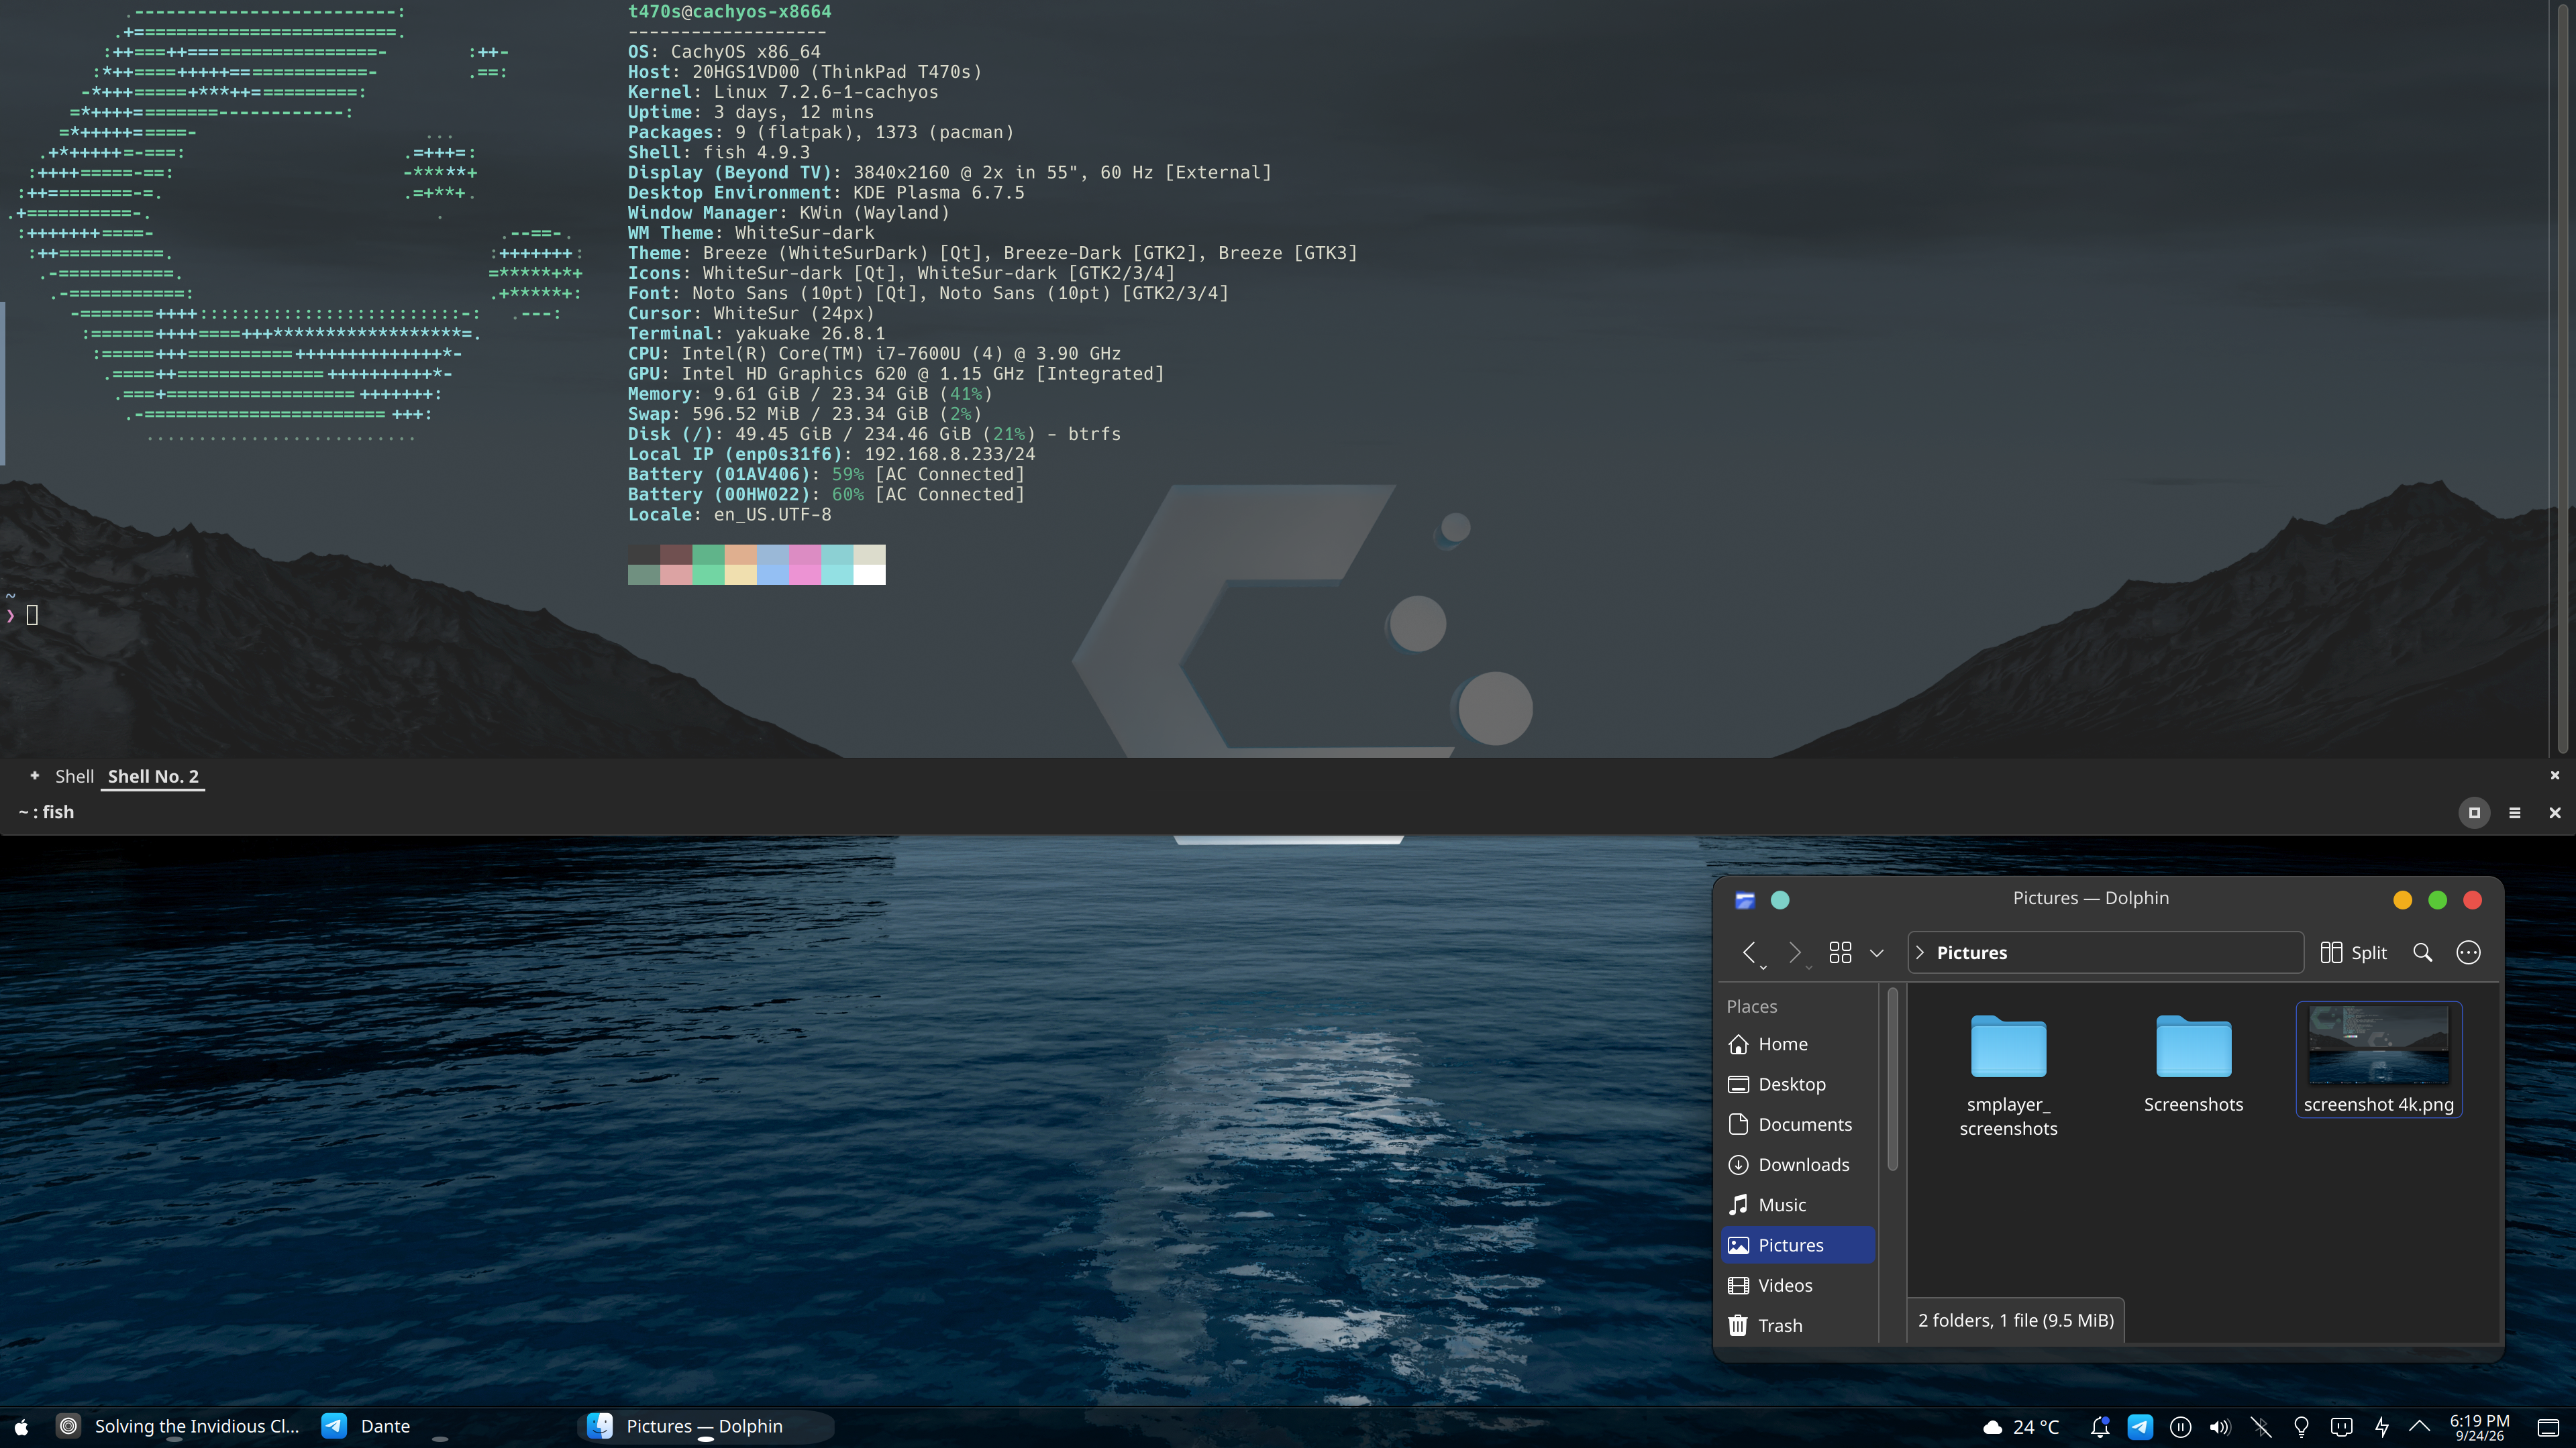This screenshot has width=2576, height=1448.
Task: Switch to icons view mode button
Action: [1840, 952]
